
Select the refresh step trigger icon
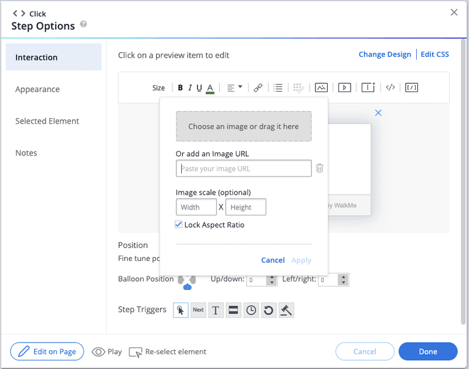tap(269, 310)
